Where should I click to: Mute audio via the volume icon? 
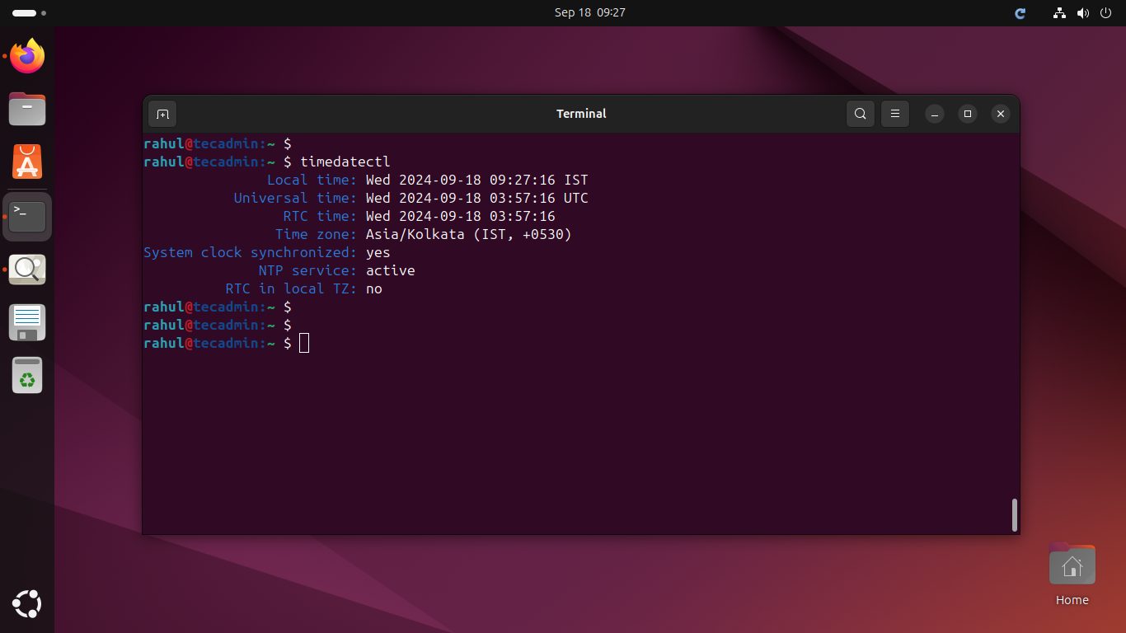(1082, 12)
